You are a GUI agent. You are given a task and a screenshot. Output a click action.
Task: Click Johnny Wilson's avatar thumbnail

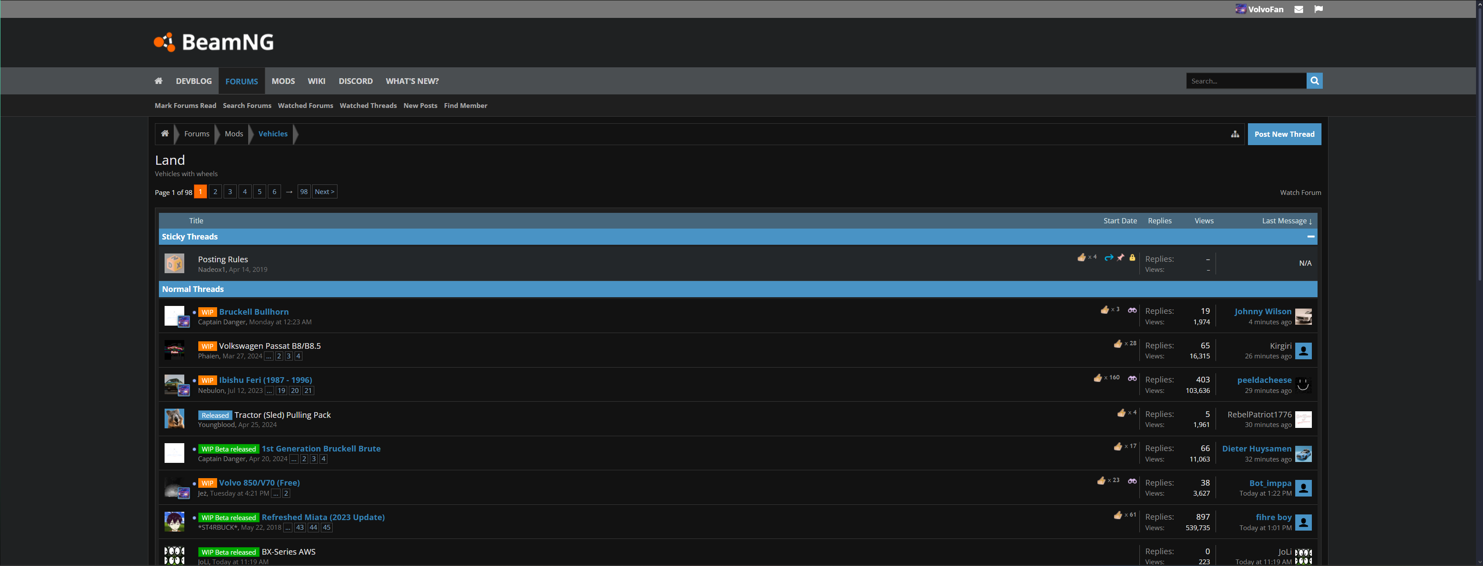click(1303, 316)
